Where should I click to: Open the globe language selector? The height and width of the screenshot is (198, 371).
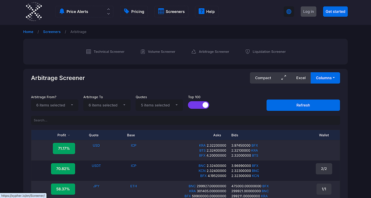click(289, 12)
